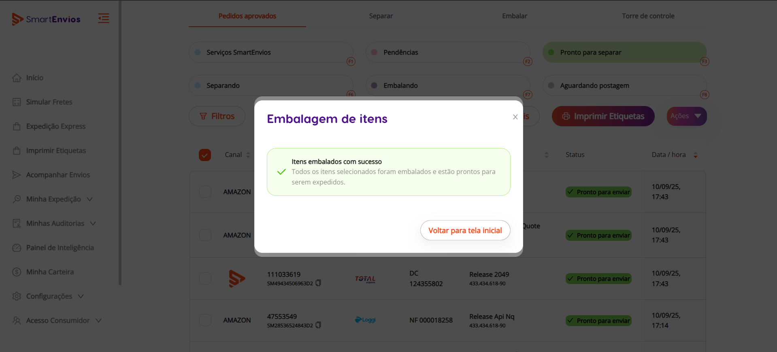Toggle the select-all orders checkbox
The height and width of the screenshot is (352, 777).
(205, 155)
